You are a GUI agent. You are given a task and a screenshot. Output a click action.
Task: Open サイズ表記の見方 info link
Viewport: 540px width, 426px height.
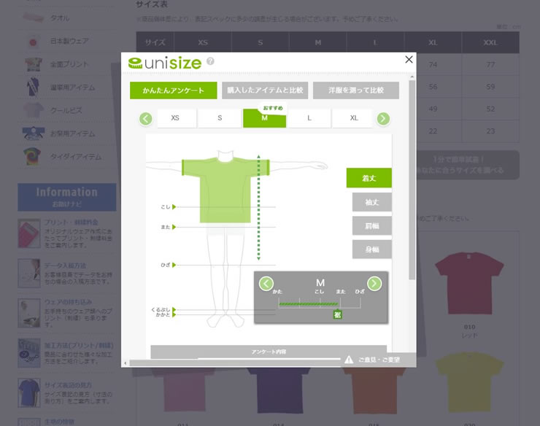(68, 385)
